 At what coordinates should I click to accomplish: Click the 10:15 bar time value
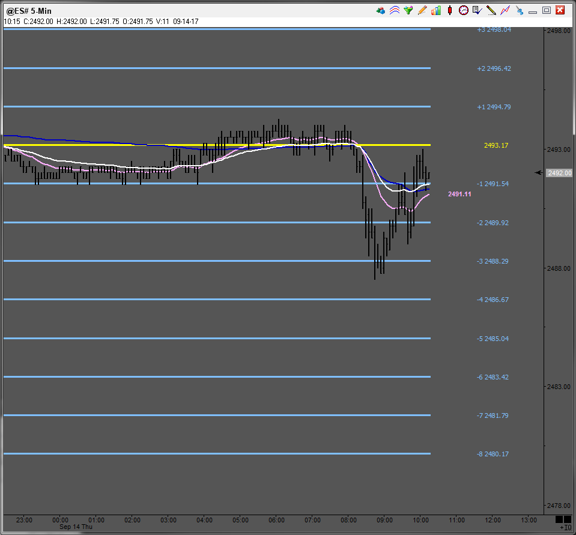pyautogui.click(x=12, y=22)
